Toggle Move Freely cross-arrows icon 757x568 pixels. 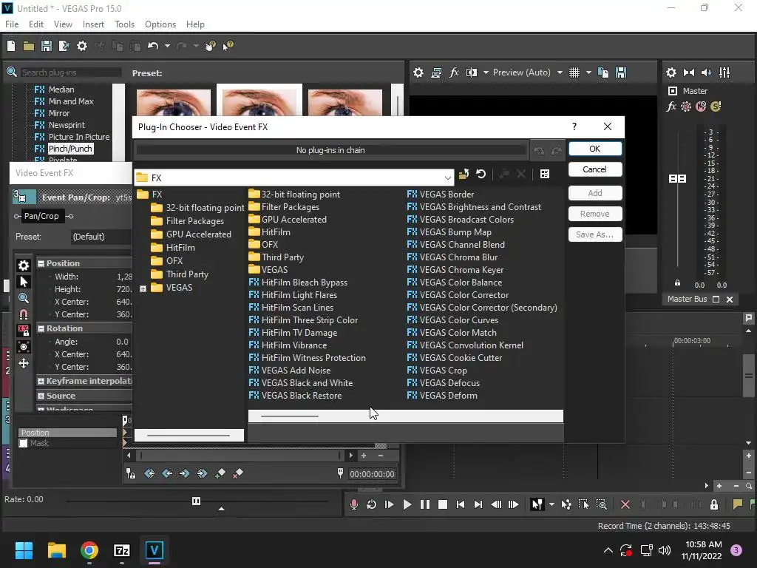tap(23, 363)
